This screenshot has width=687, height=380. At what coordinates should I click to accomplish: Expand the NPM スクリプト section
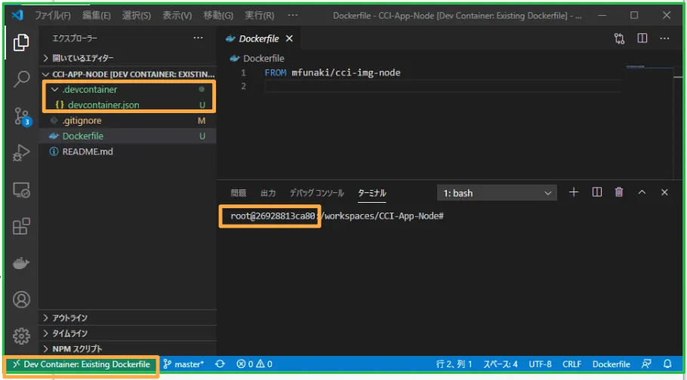[128, 349]
